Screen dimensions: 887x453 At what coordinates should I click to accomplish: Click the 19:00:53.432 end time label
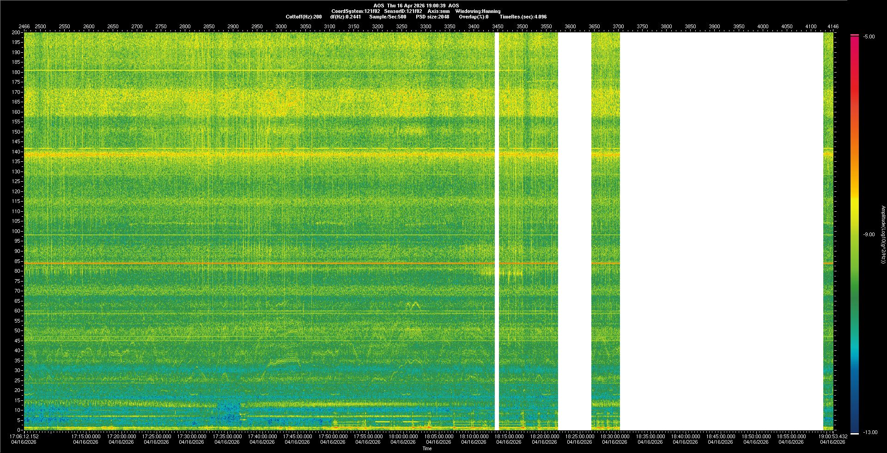833,436
